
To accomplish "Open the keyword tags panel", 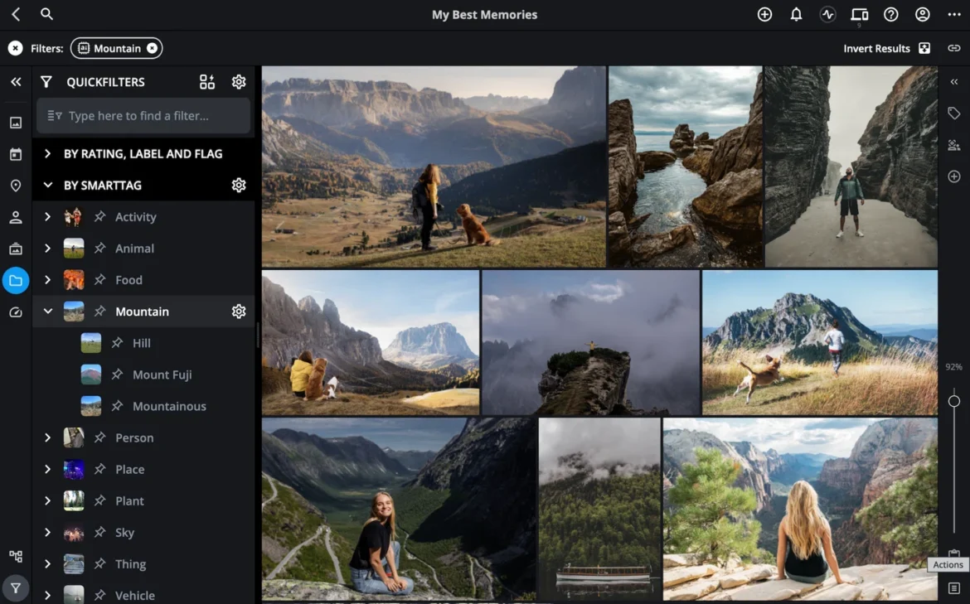I will [x=953, y=113].
